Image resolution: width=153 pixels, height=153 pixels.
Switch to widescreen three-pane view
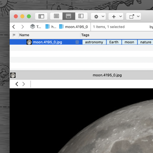coord(81,16)
